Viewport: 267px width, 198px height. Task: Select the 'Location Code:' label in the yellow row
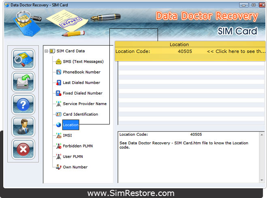[x=133, y=51]
